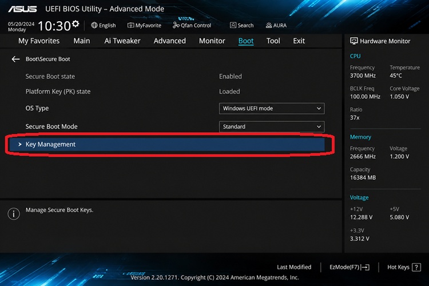Click the 5.080 V reading

[399, 217]
